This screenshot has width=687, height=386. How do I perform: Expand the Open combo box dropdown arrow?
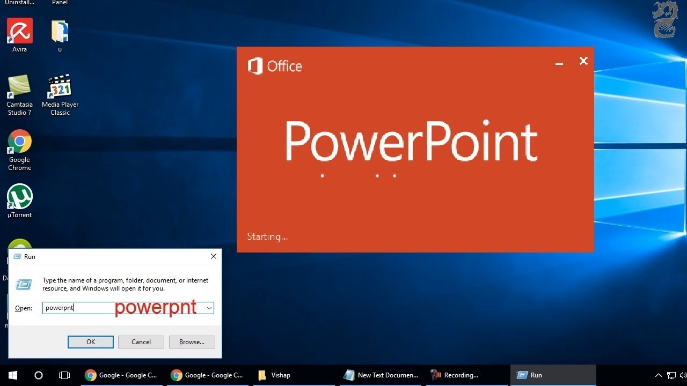[209, 308]
